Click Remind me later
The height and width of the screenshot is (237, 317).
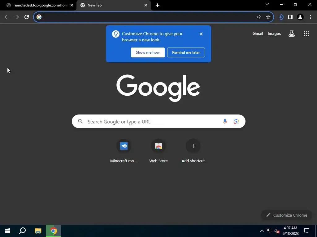[x=186, y=52]
